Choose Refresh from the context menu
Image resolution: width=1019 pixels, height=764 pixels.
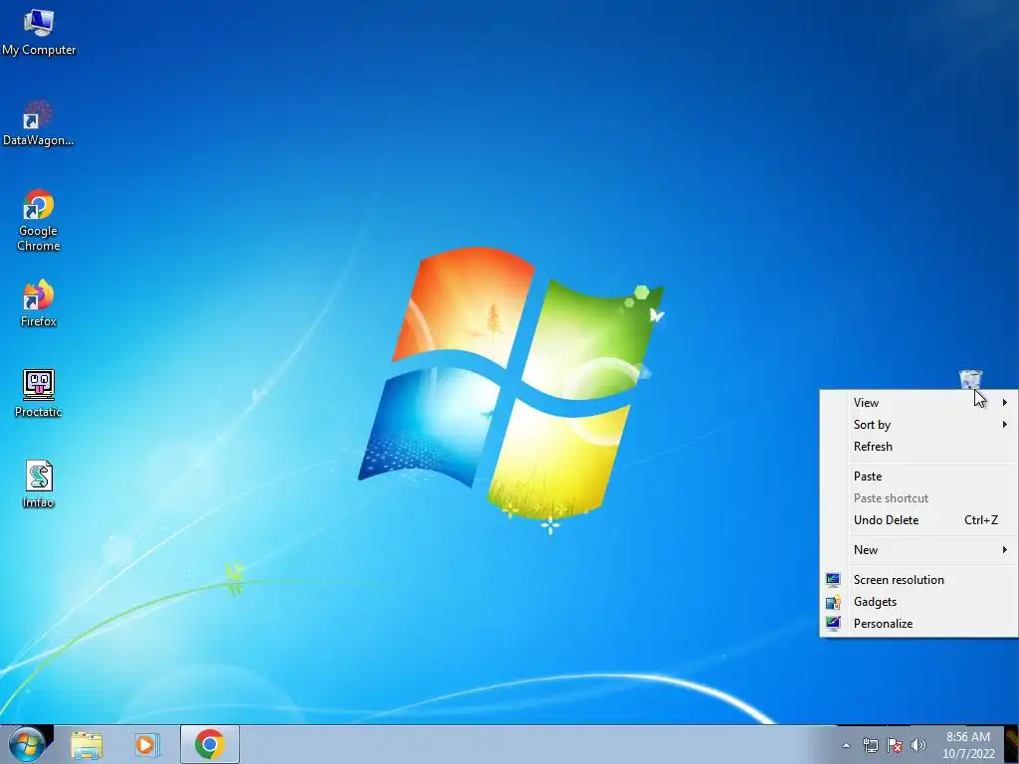pos(918,447)
